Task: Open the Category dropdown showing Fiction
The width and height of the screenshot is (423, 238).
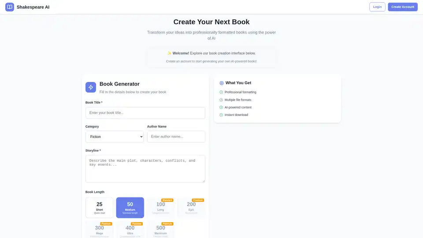Action: [x=115, y=137]
